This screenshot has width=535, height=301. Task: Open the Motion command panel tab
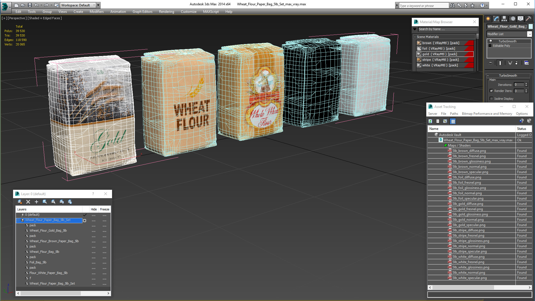coord(513,19)
